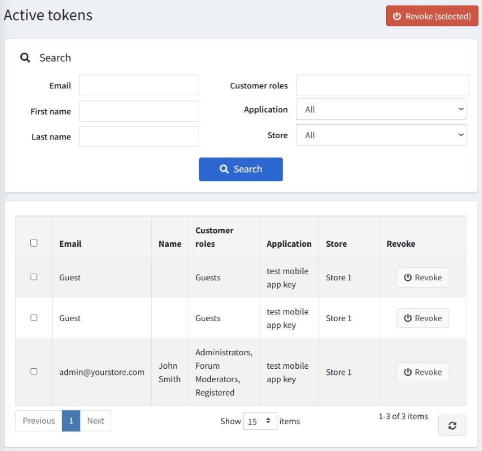Viewport: 482px width, 451px height.
Task: Open the Show 15 items selector
Action: coord(260,421)
